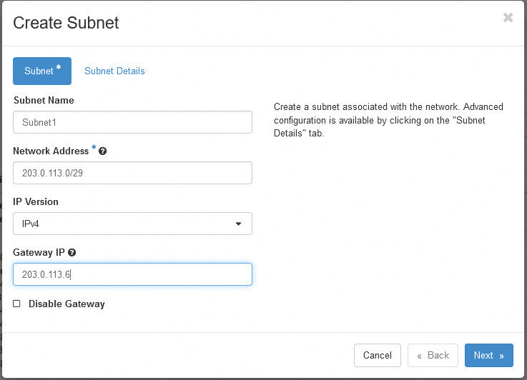Click the Gateway IP field with 203.0.113.6
Image resolution: width=527 pixels, height=380 pixels.
tap(132, 274)
